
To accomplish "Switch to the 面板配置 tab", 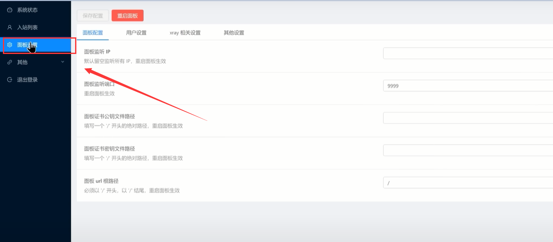I will pos(93,33).
